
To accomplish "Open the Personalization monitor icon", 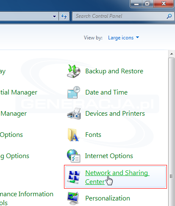I will click(x=73, y=198).
